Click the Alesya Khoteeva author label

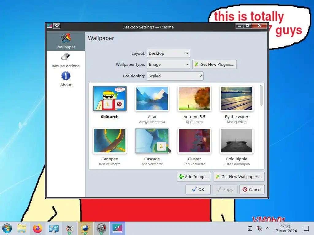coord(152,122)
